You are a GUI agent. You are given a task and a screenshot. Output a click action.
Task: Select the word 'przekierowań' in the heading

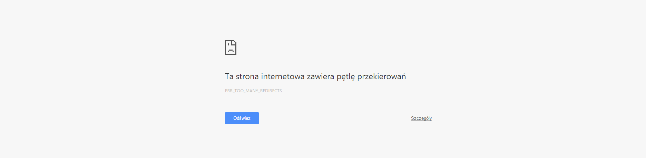382,76
